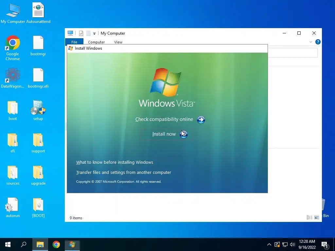This screenshot has height=251, width=335.
Task: Open the network icon in system tray
Action: (x=285, y=244)
